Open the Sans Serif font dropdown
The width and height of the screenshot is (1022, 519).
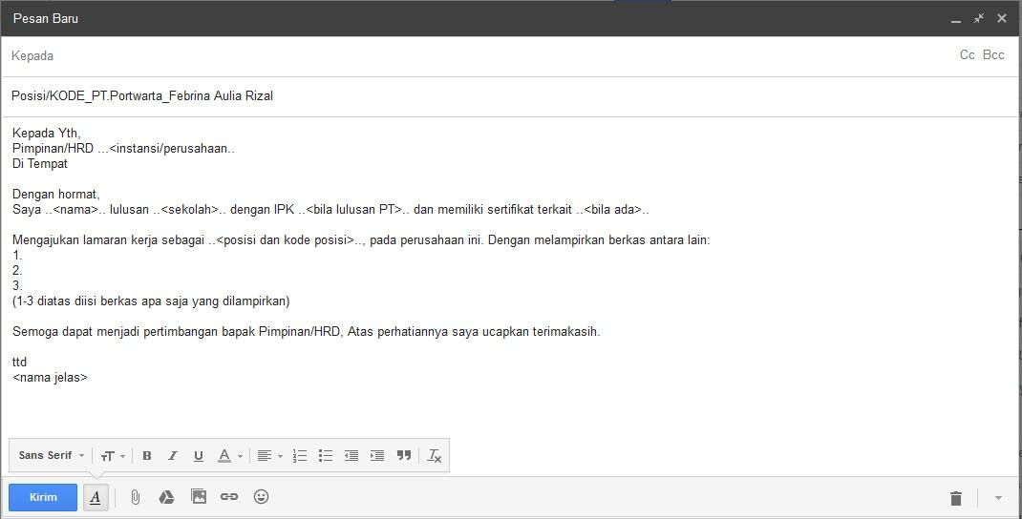(52, 455)
